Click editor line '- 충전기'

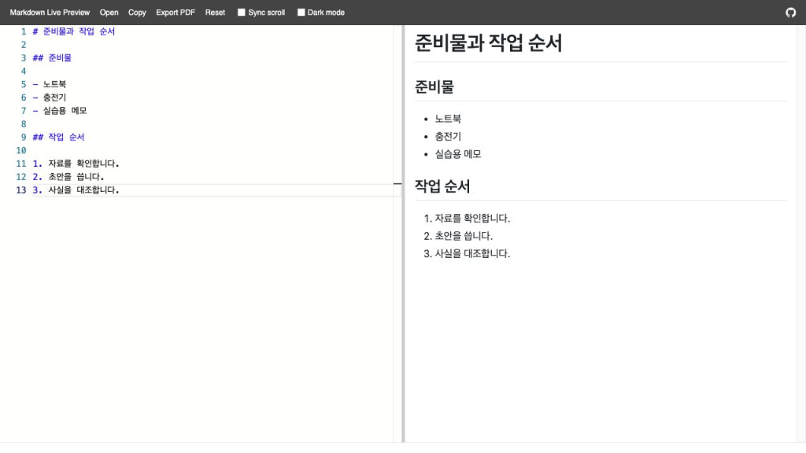pyautogui.click(x=50, y=98)
